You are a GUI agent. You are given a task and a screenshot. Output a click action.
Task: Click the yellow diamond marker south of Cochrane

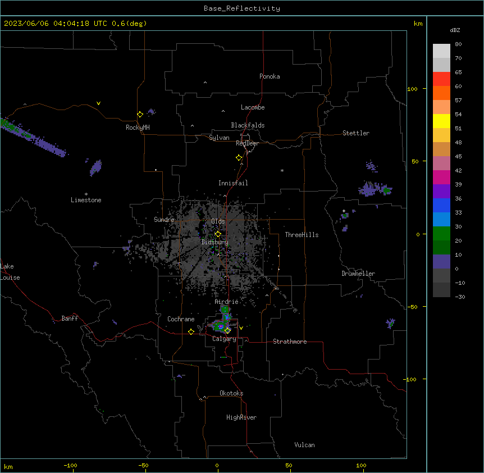pos(191,331)
